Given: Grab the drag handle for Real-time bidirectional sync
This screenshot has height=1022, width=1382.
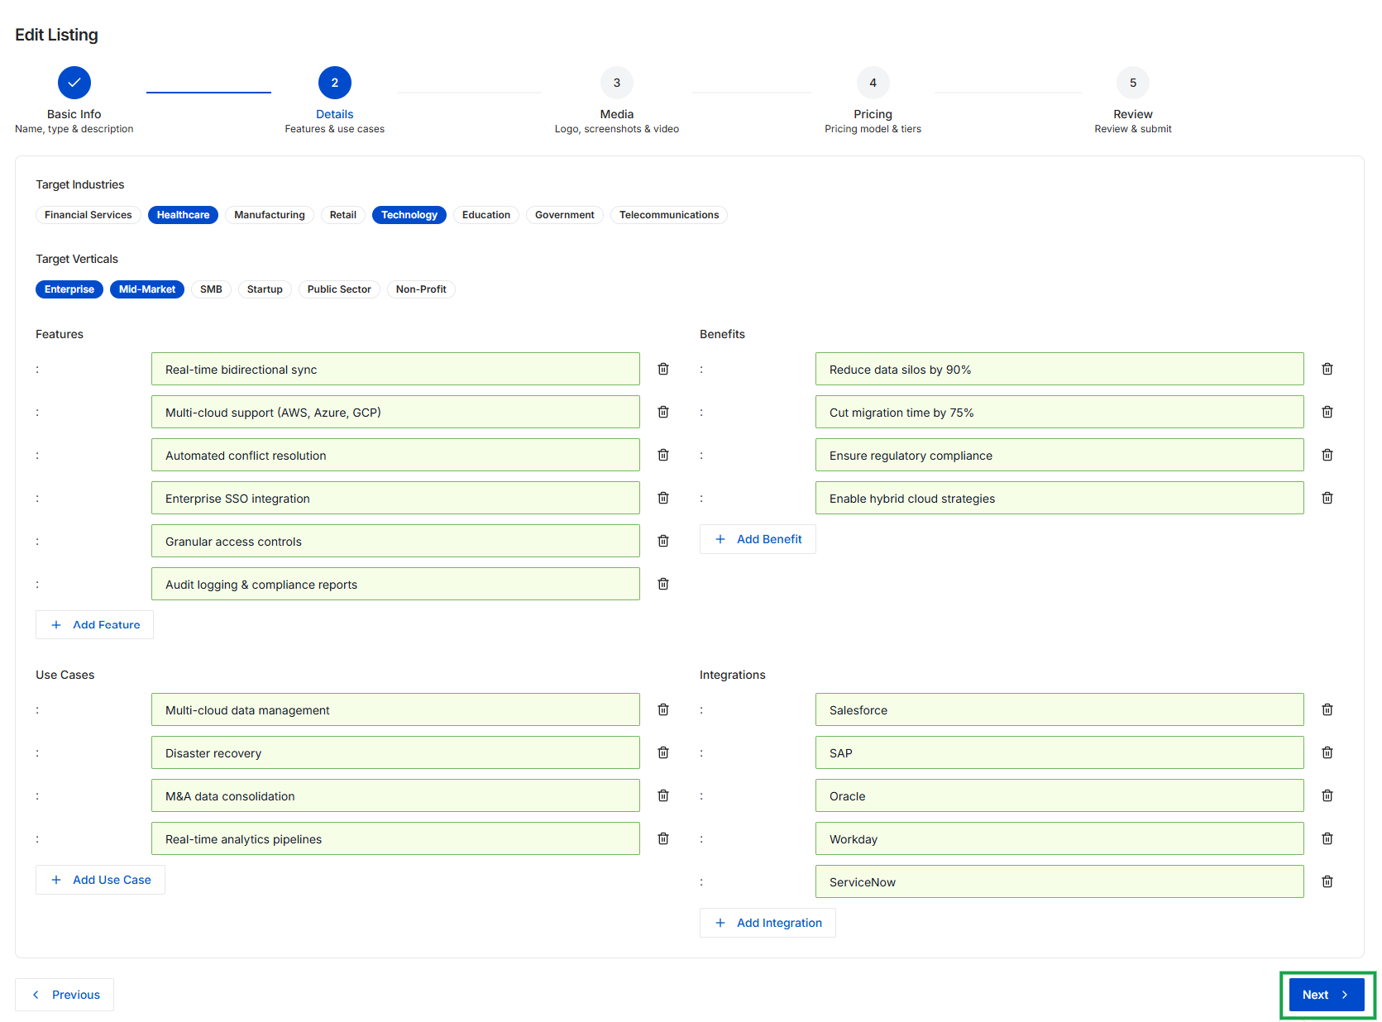Looking at the screenshot, I should pos(37,370).
